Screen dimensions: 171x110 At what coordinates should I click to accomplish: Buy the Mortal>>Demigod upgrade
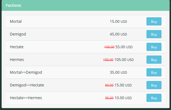[x=154, y=72]
